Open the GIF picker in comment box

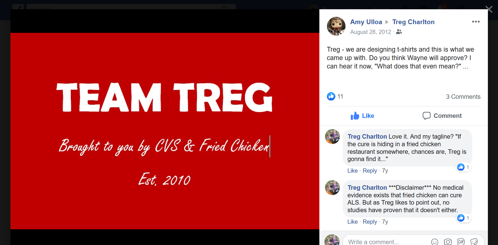tap(461, 242)
